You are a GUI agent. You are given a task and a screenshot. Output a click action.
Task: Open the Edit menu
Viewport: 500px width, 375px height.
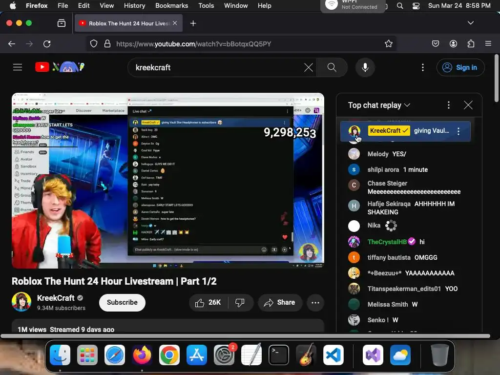click(x=83, y=5)
